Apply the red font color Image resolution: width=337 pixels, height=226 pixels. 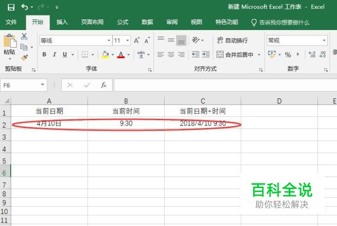121,55
